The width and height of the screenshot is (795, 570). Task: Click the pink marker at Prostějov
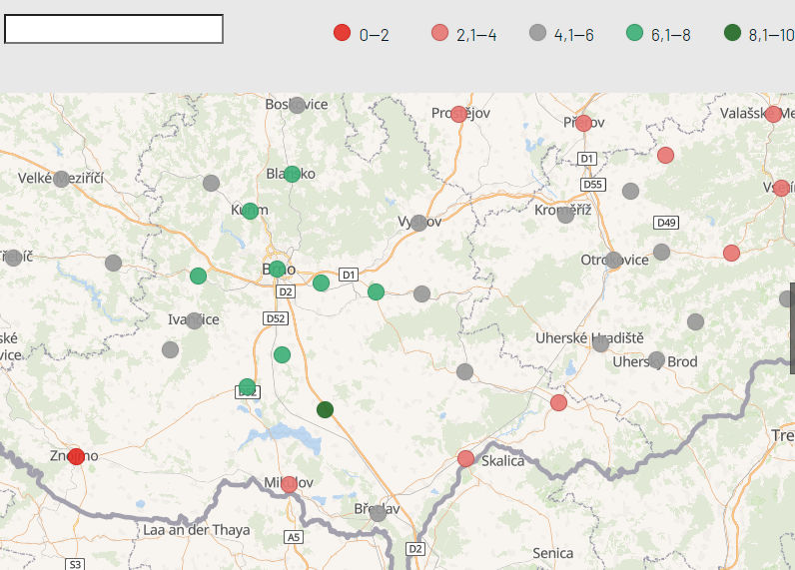click(458, 114)
